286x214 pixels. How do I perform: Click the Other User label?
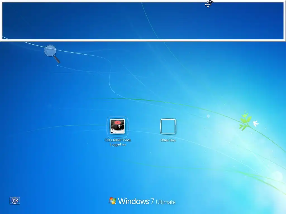(168, 140)
